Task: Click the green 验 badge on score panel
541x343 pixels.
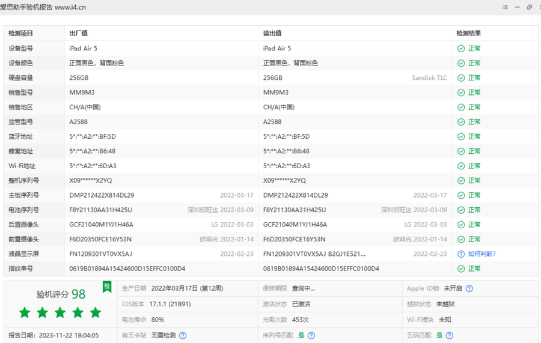Action: (107, 287)
